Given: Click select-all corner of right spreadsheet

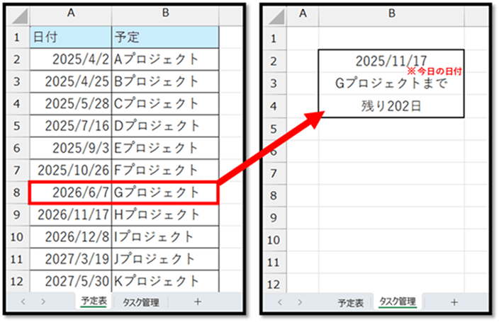Looking at the screenshot, I should tap(272, 13).
